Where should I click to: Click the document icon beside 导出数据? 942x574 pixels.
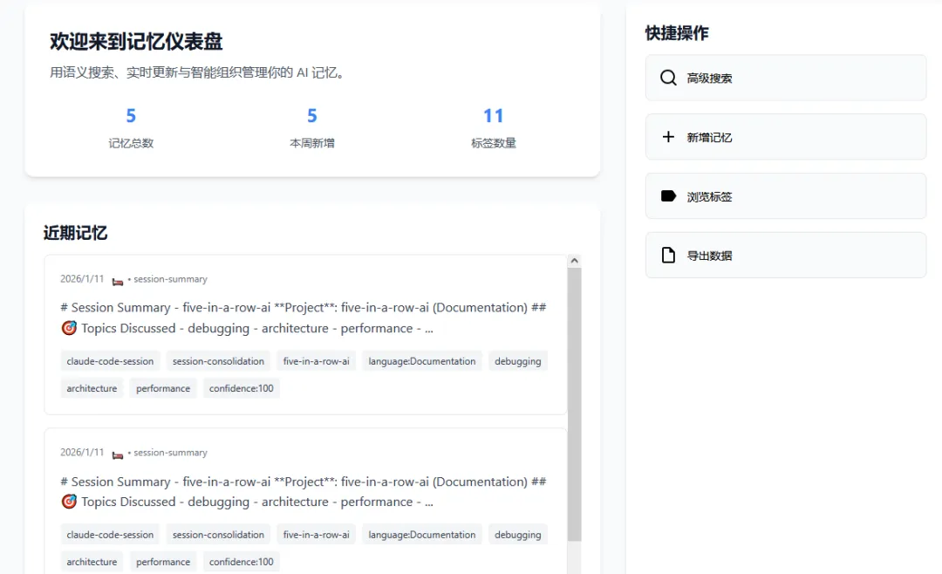tap(668, 255)
